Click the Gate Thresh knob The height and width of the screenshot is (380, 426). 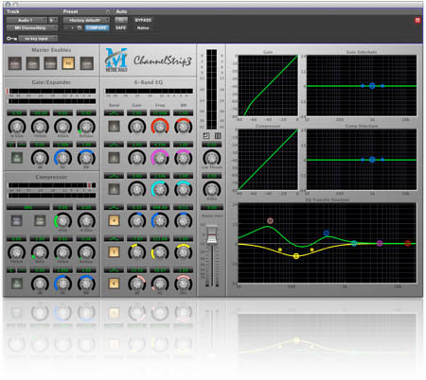click(x=40, y=127)
